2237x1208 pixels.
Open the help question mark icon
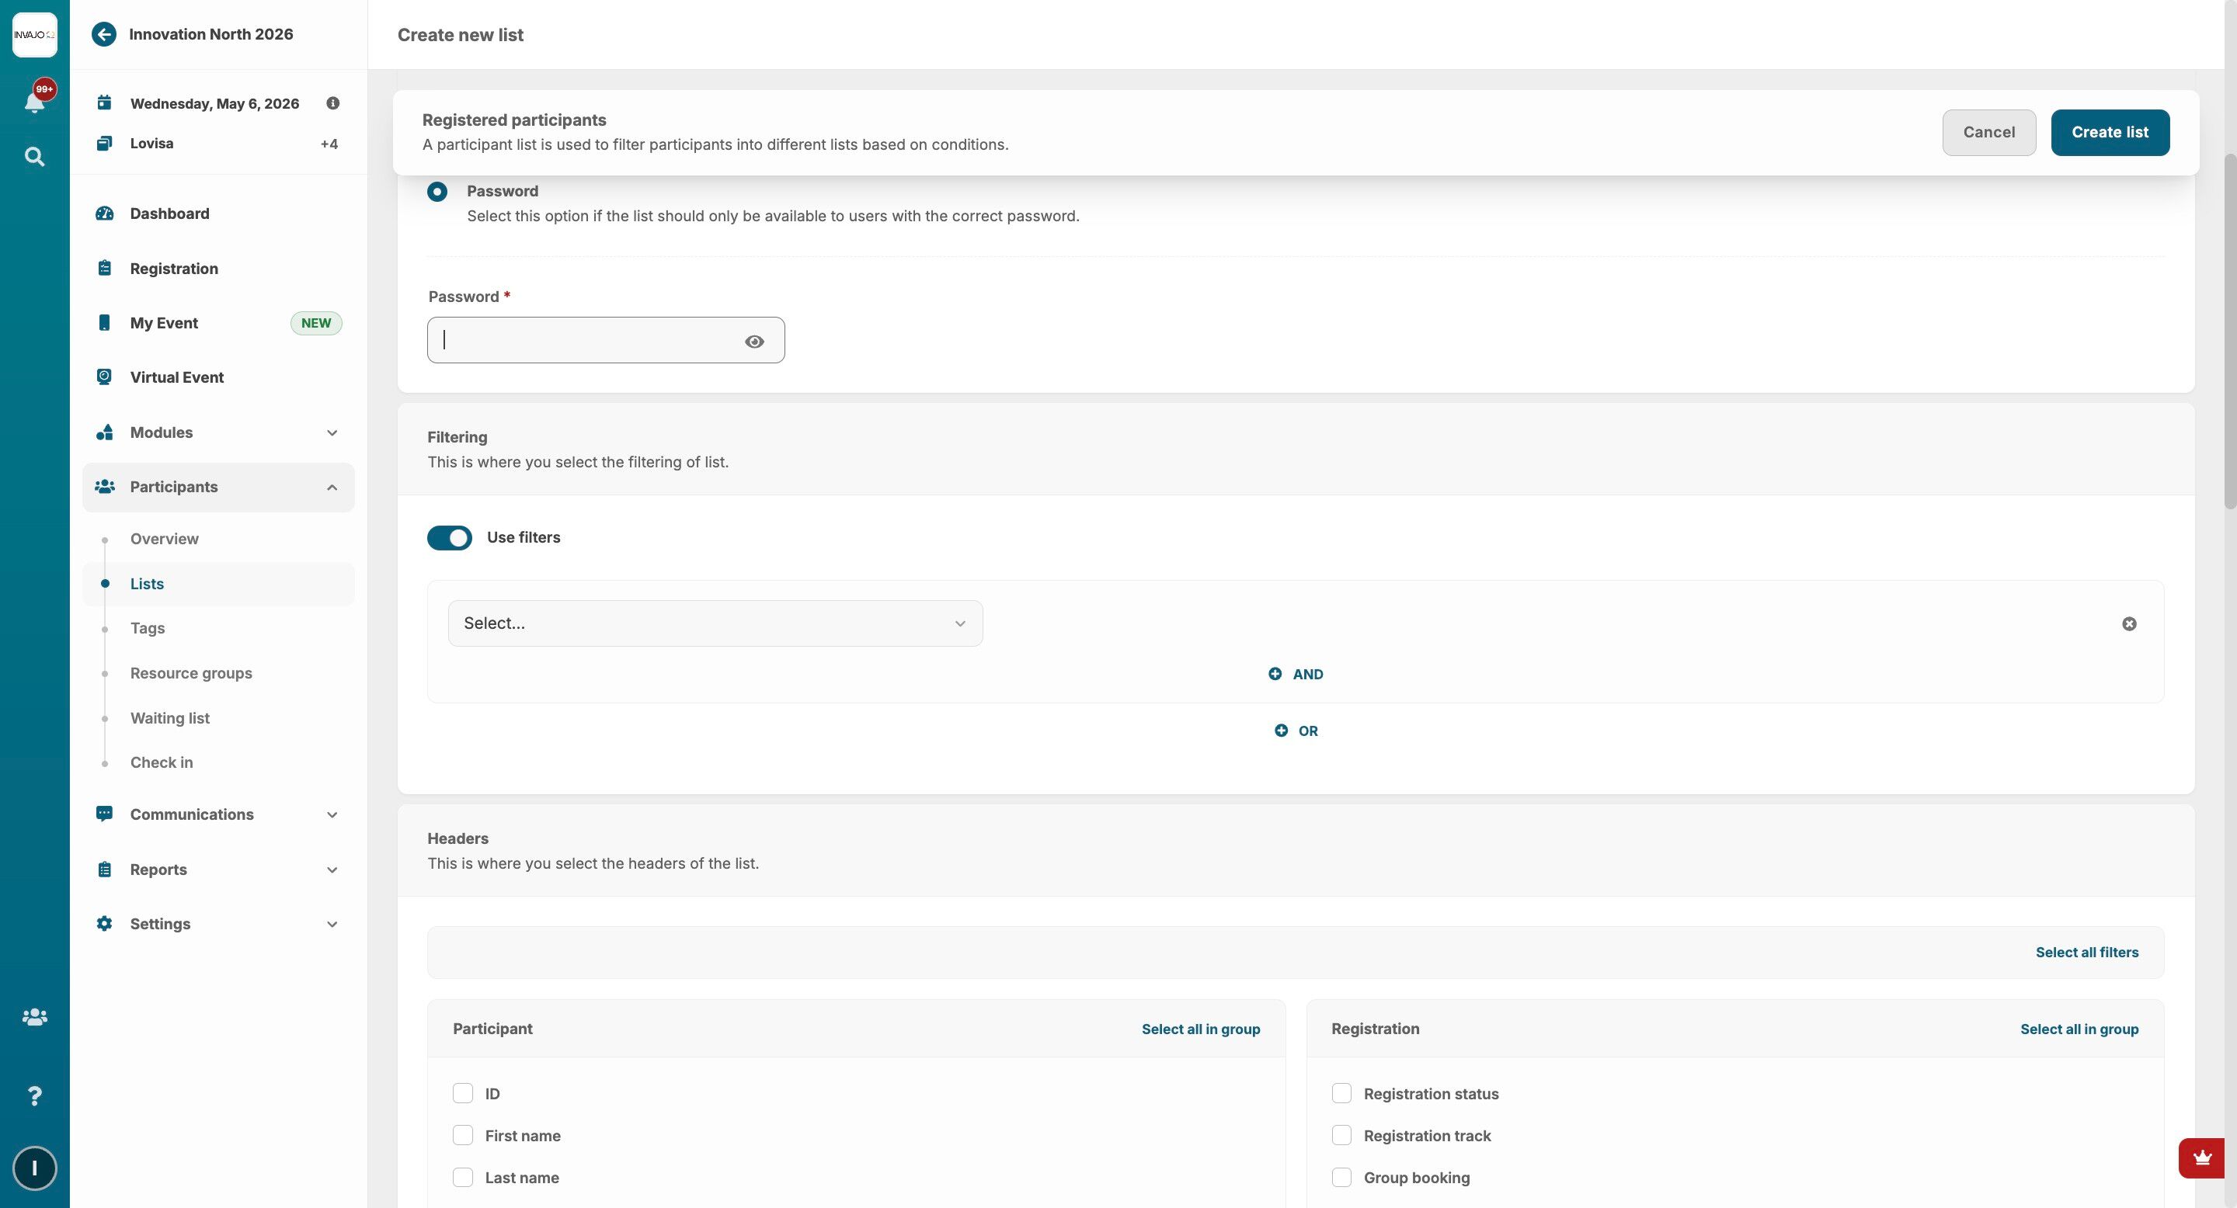[34, 1096]
